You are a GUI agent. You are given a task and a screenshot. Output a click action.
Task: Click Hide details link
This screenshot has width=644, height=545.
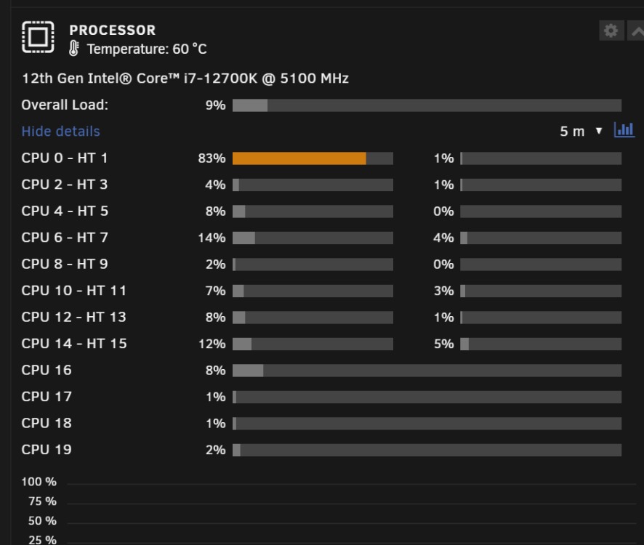click(x=61, y=132)
